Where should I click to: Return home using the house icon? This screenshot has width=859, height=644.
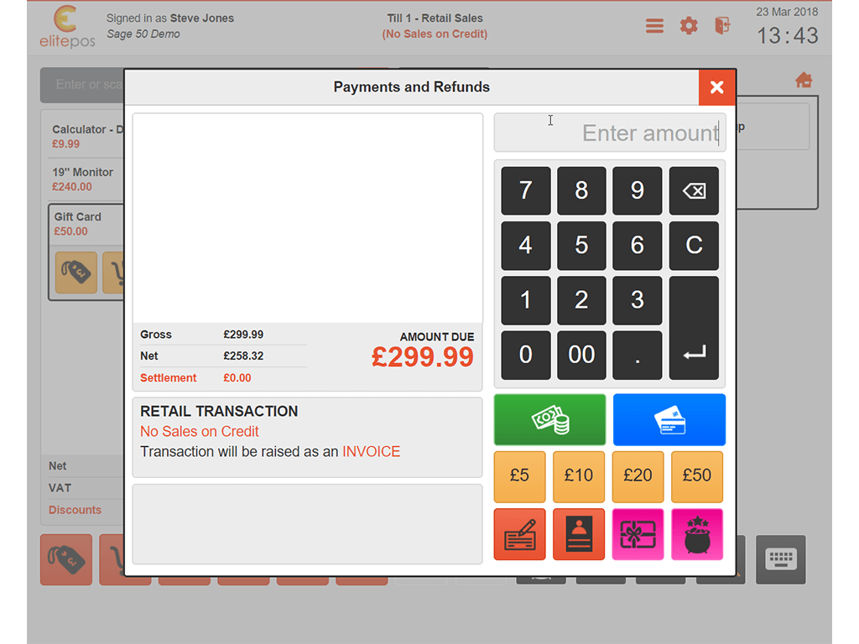pos(803,78)
